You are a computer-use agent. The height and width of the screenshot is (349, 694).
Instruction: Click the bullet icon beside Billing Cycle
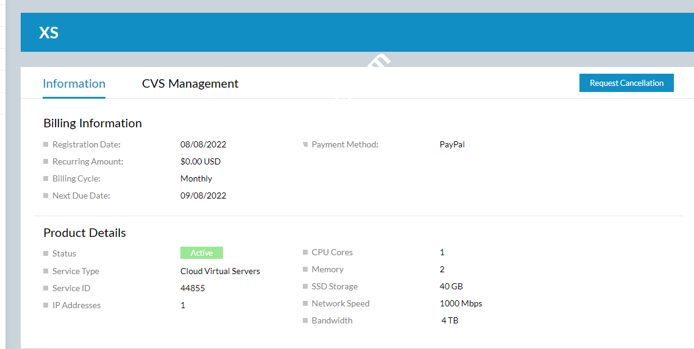(x=46, y=179)
